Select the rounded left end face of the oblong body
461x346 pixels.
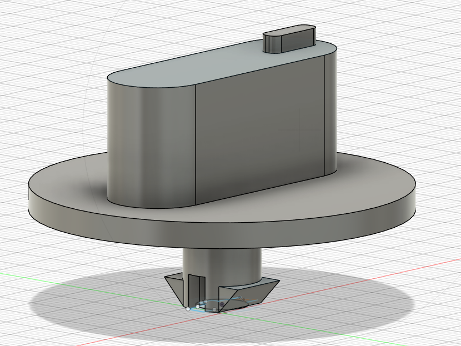(x=152, y=144)
